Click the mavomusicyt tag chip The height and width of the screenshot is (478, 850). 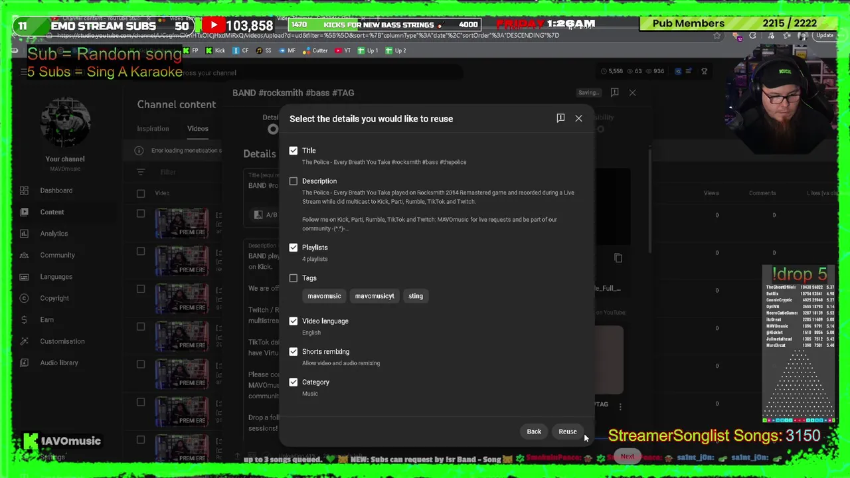(375, 296)
